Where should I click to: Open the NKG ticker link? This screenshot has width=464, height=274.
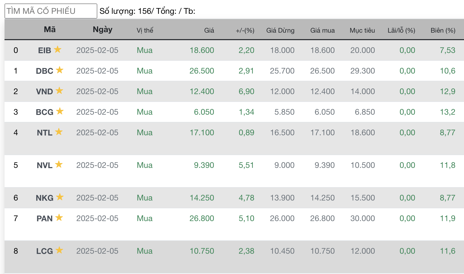click(x=44, y=198)
